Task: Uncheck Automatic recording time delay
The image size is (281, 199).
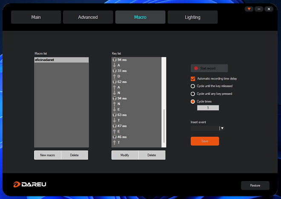Action: point(193,79)
